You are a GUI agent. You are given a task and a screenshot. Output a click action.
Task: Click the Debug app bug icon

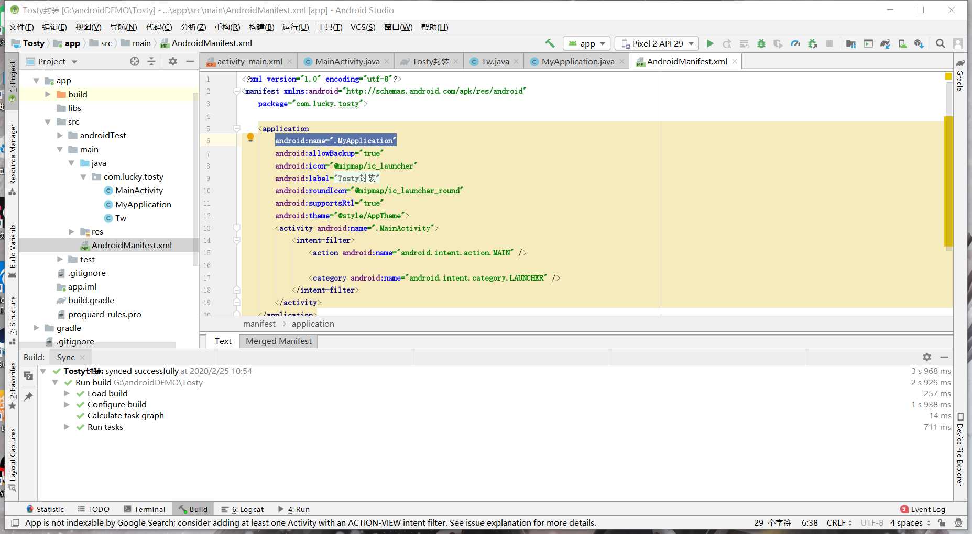tap(761, 43)
